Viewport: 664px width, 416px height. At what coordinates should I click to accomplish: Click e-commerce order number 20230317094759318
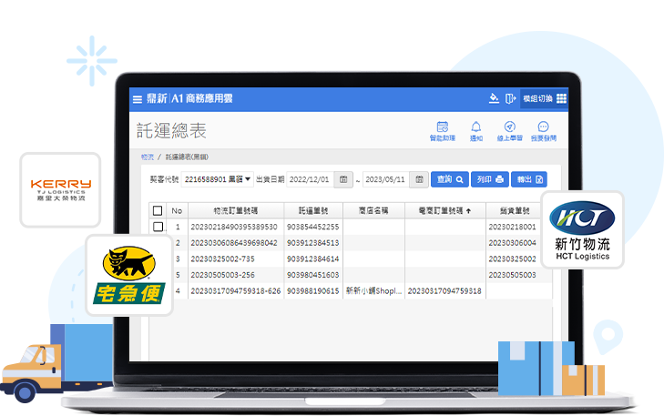[x=444, y=291]
